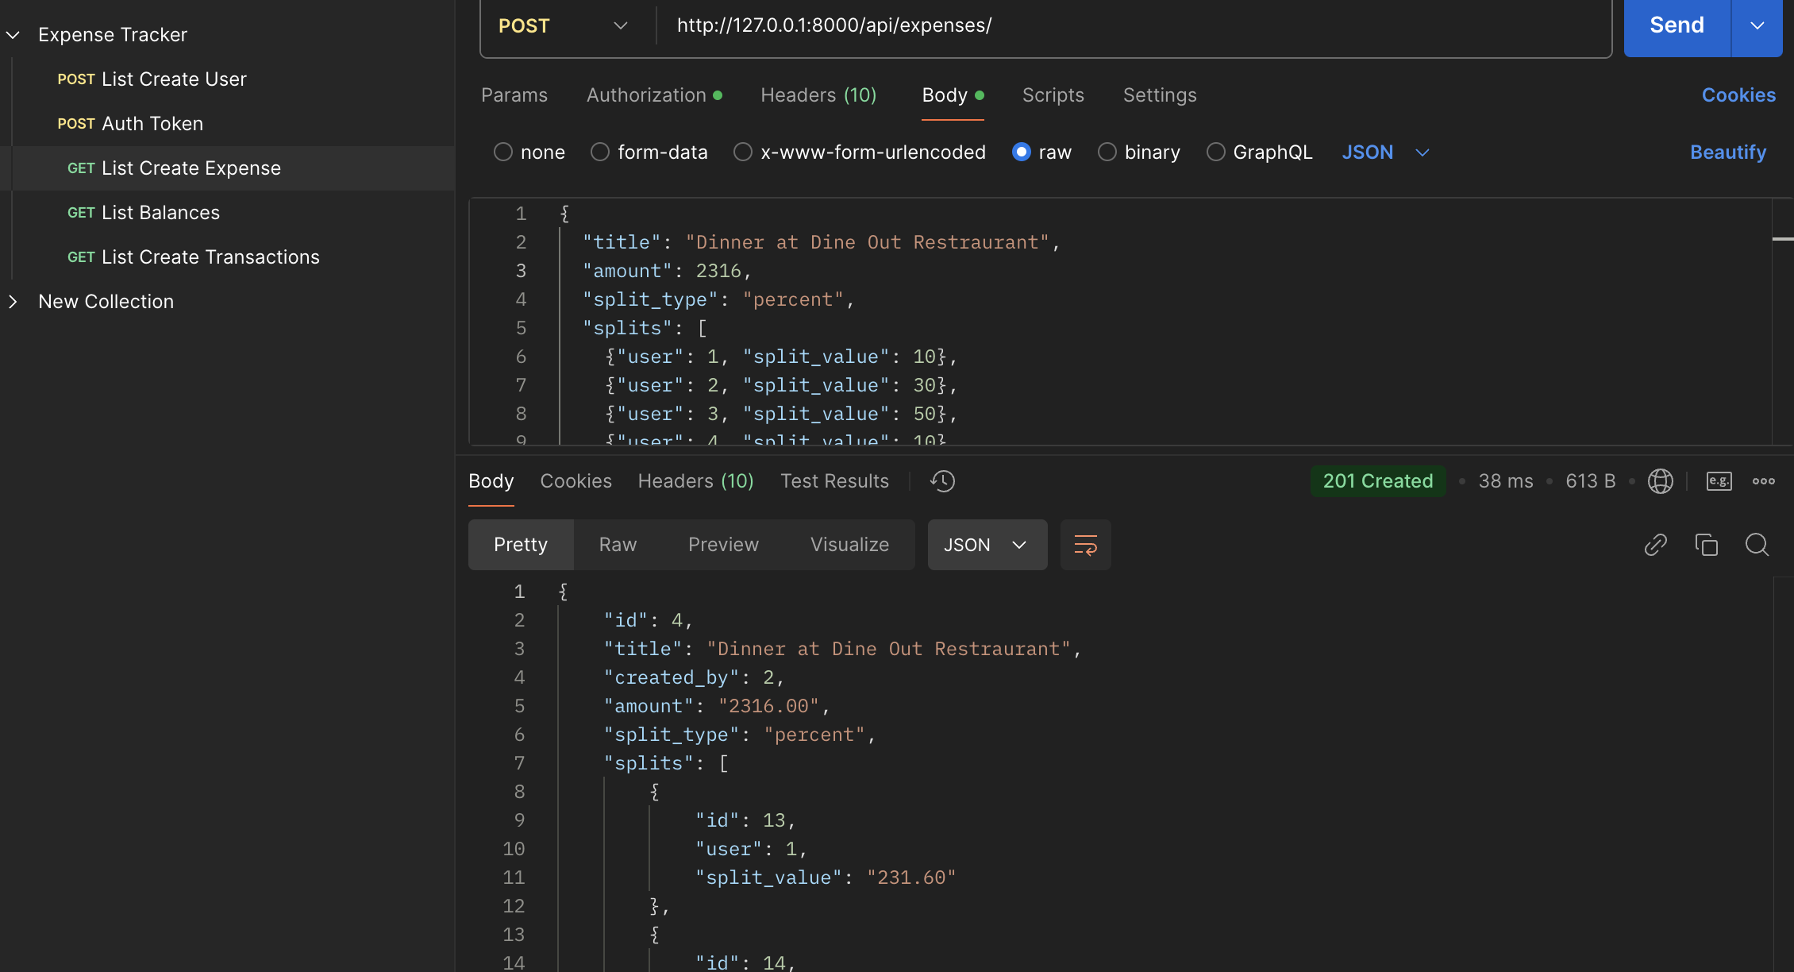The width and height of the screenshot is (1794, 972).
Task: Click the 613 B response size
Action: 1591,481
